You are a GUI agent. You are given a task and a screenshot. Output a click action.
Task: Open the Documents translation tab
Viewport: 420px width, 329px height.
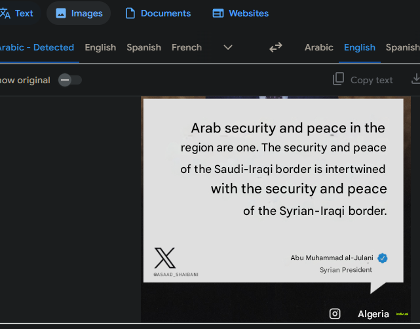pyautogui.click(x=158, y=13)
